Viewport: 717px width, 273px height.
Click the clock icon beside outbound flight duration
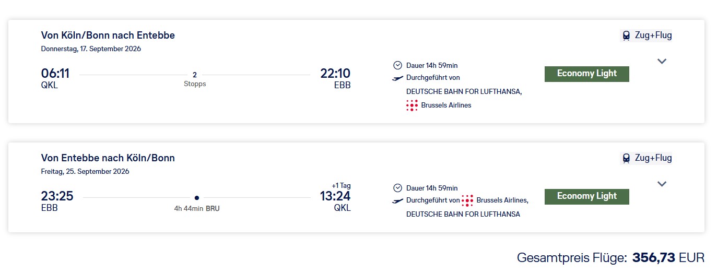click(x=398, y=65)
